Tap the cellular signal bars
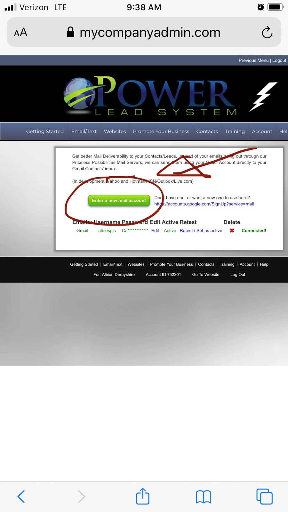The width and height of the screenshot is (288, 512). (10, 7)
